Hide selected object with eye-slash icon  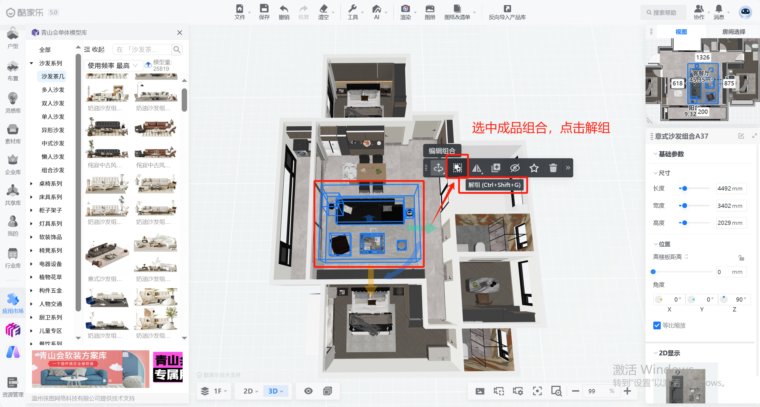515,168
